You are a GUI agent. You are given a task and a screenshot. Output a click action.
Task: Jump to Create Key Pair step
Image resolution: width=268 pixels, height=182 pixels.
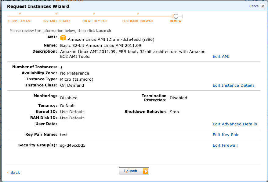pyautogui.click(x=95, y=21)
